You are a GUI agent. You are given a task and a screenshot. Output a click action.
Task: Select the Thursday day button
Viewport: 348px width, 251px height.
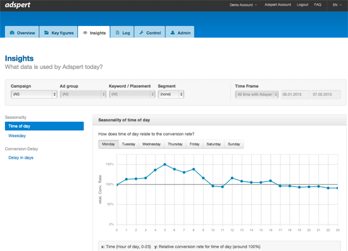[175, 144]
